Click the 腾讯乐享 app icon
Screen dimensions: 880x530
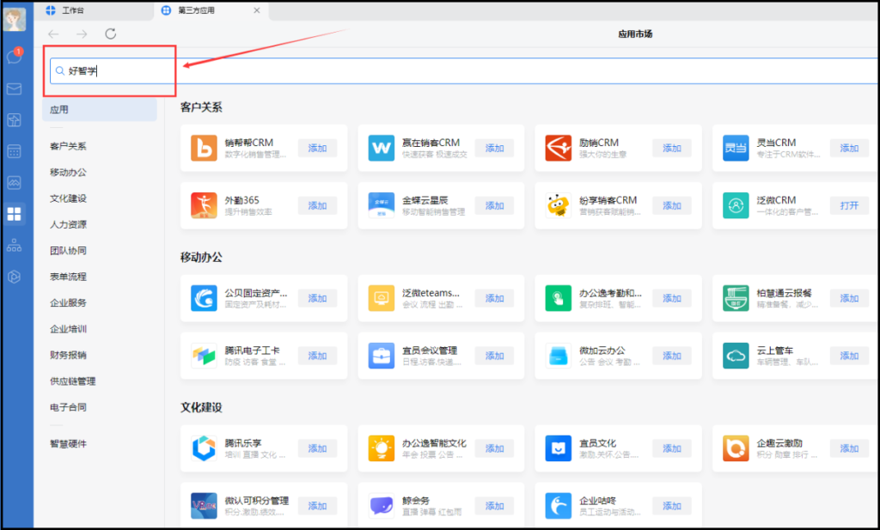pyautogui.click(x=204, y=448)
